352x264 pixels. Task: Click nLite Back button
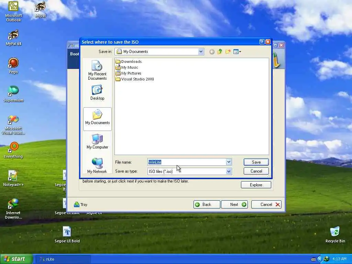coord(207,205)
